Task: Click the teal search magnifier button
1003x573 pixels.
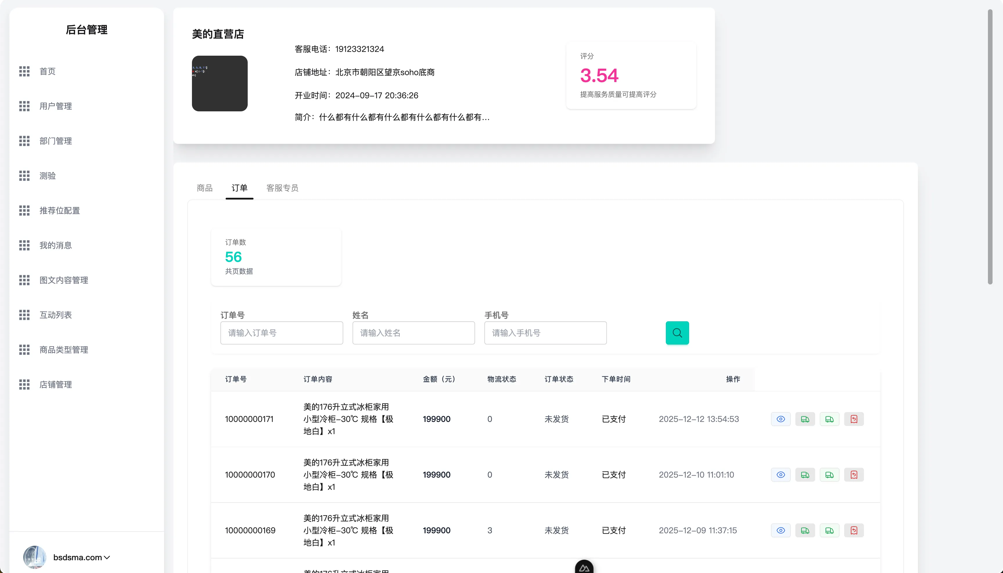Action: (x=677, y=333)
